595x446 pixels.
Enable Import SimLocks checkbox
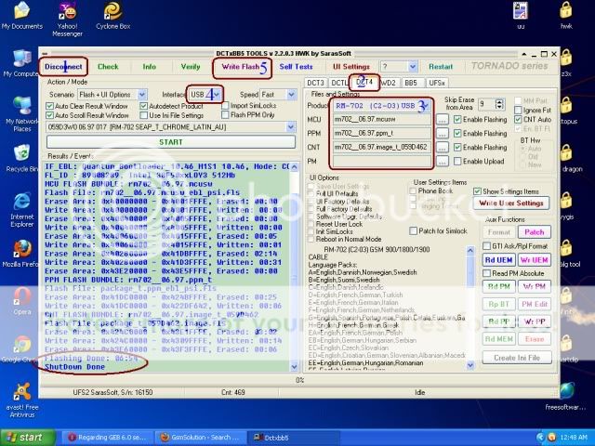[x=225, y=105]
